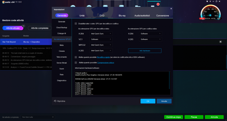Image resolution: width=227 pixels, height=121 pixels.
Task: Follow the Compressione veloce link
Action: click(x=105, y=63)
